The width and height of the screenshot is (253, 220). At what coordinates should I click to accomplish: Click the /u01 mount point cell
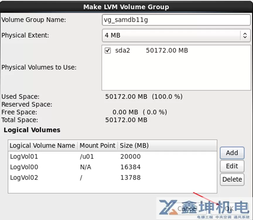pos(87,156)
